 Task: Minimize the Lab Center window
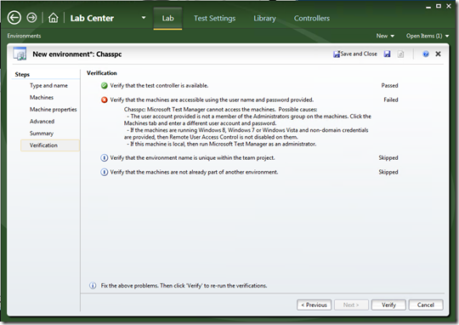[428, 7]
